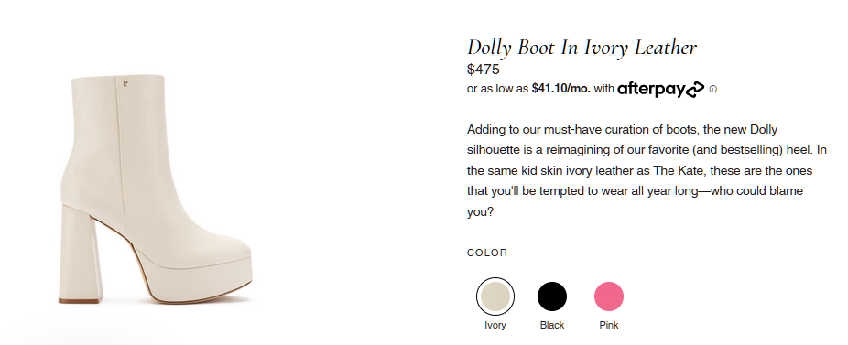Click the COLOR section heading
848x345 pixels.
click(x=487, y=253)
